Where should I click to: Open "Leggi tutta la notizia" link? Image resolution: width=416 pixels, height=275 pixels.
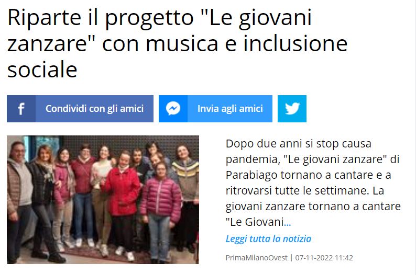click(268, 239)
